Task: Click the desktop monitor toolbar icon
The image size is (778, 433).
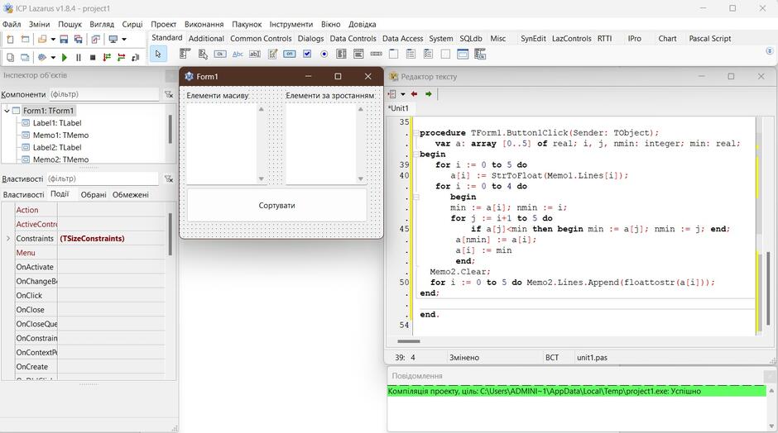Action: tap(113, 39)
